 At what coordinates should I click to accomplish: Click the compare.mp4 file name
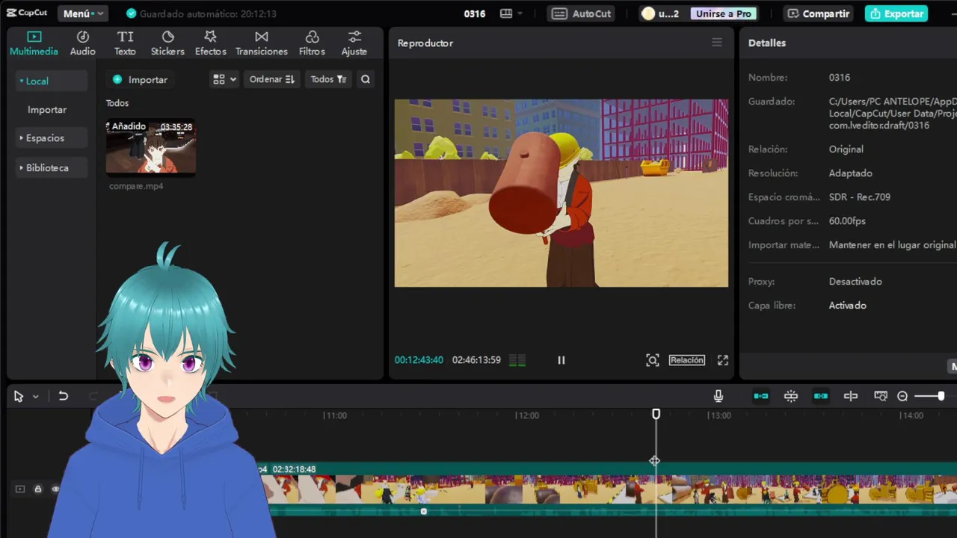tap(136, 186)
